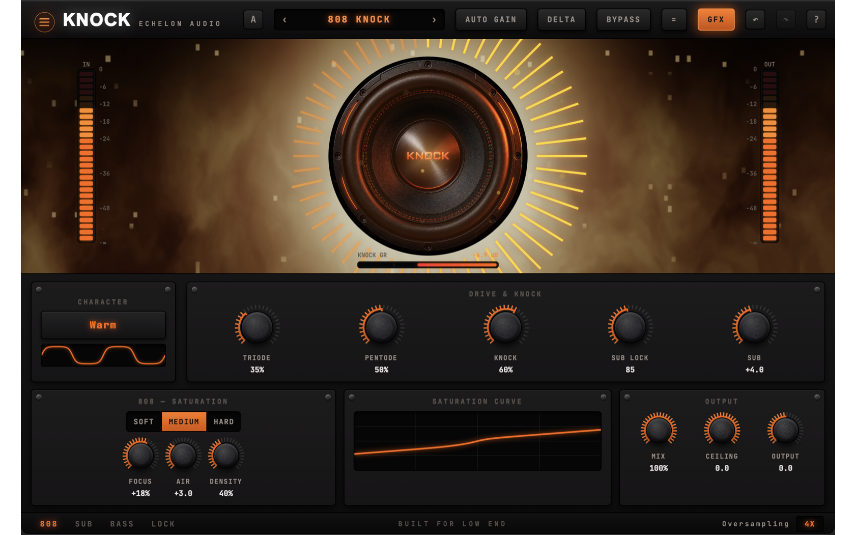Click the output level meter

click(769, 157)
